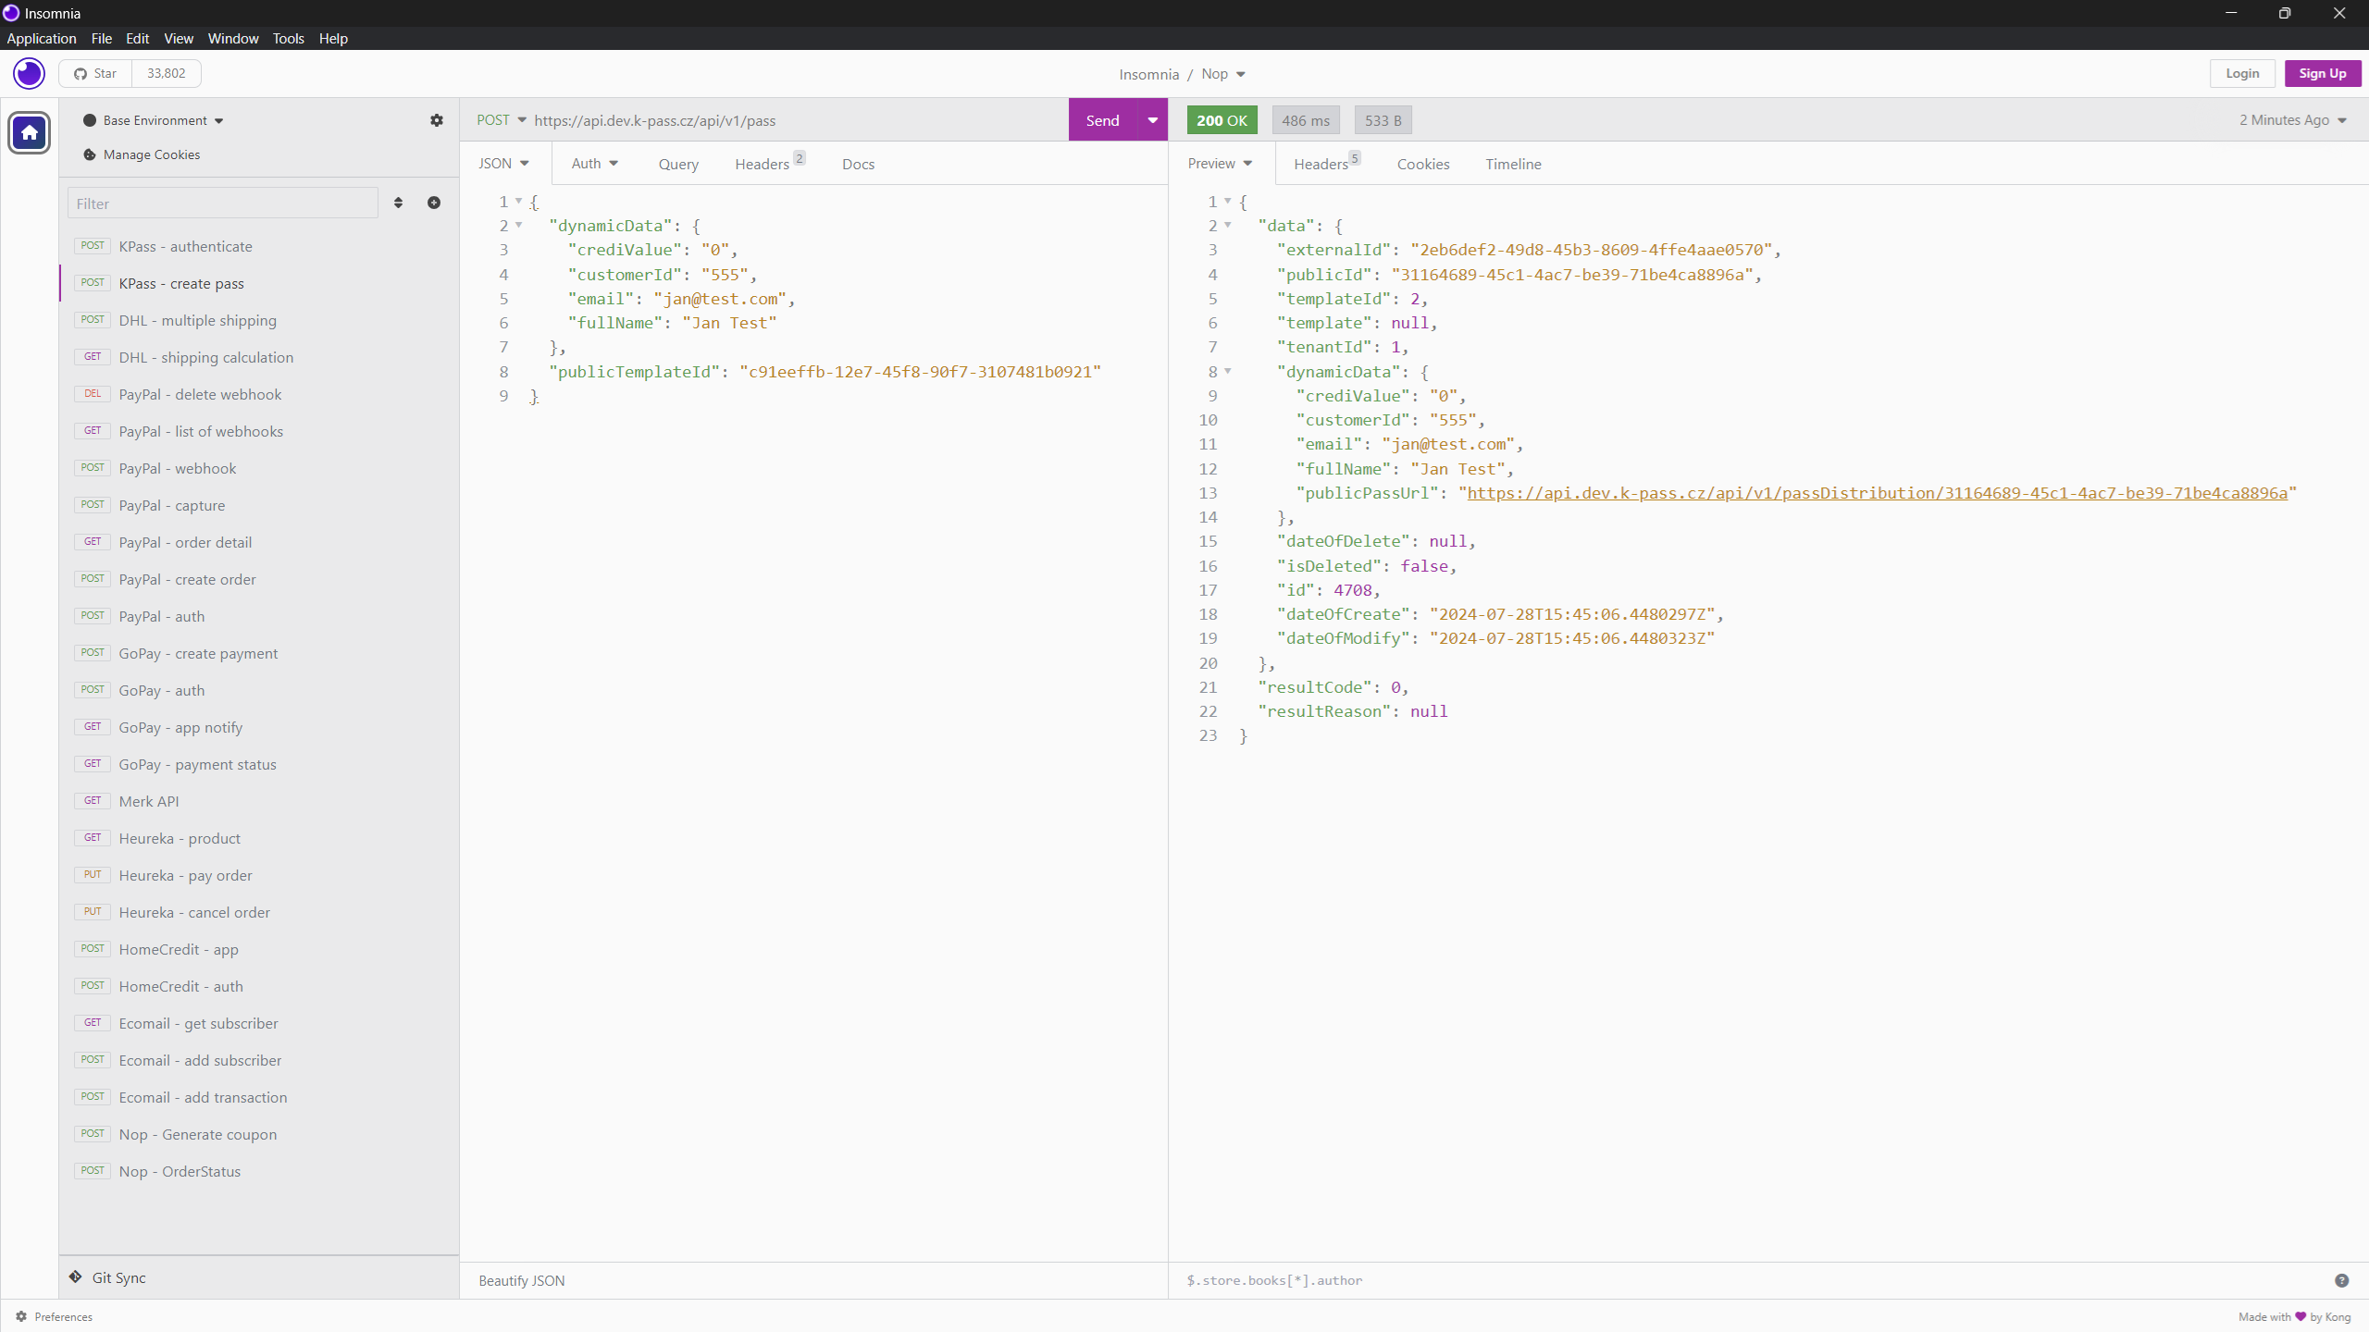2369x1332 pixels.
Task: Select Ecomail - add transaction request
Action: pyautogui.click(x=259, y=1097)
